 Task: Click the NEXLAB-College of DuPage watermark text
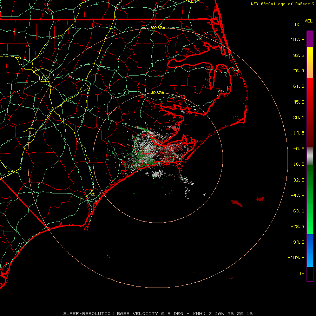tap(280, 4)
